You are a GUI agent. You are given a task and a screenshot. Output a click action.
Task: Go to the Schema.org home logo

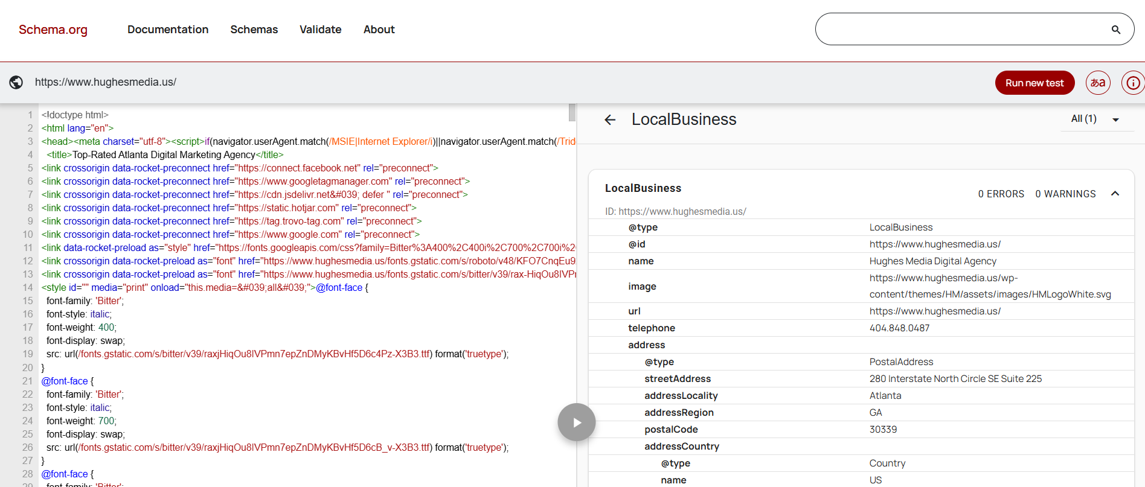pos(53,30)
